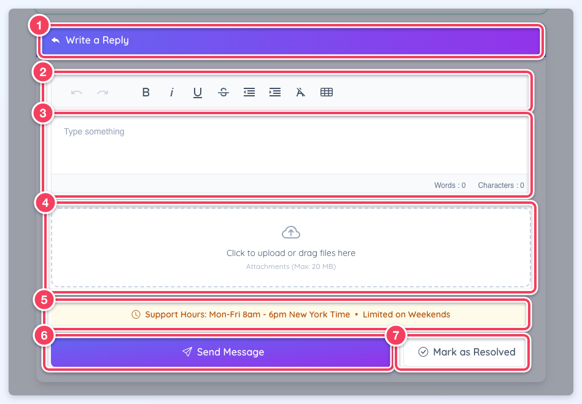Click 'Limited on Weekends' notice text

click(406, 314)
